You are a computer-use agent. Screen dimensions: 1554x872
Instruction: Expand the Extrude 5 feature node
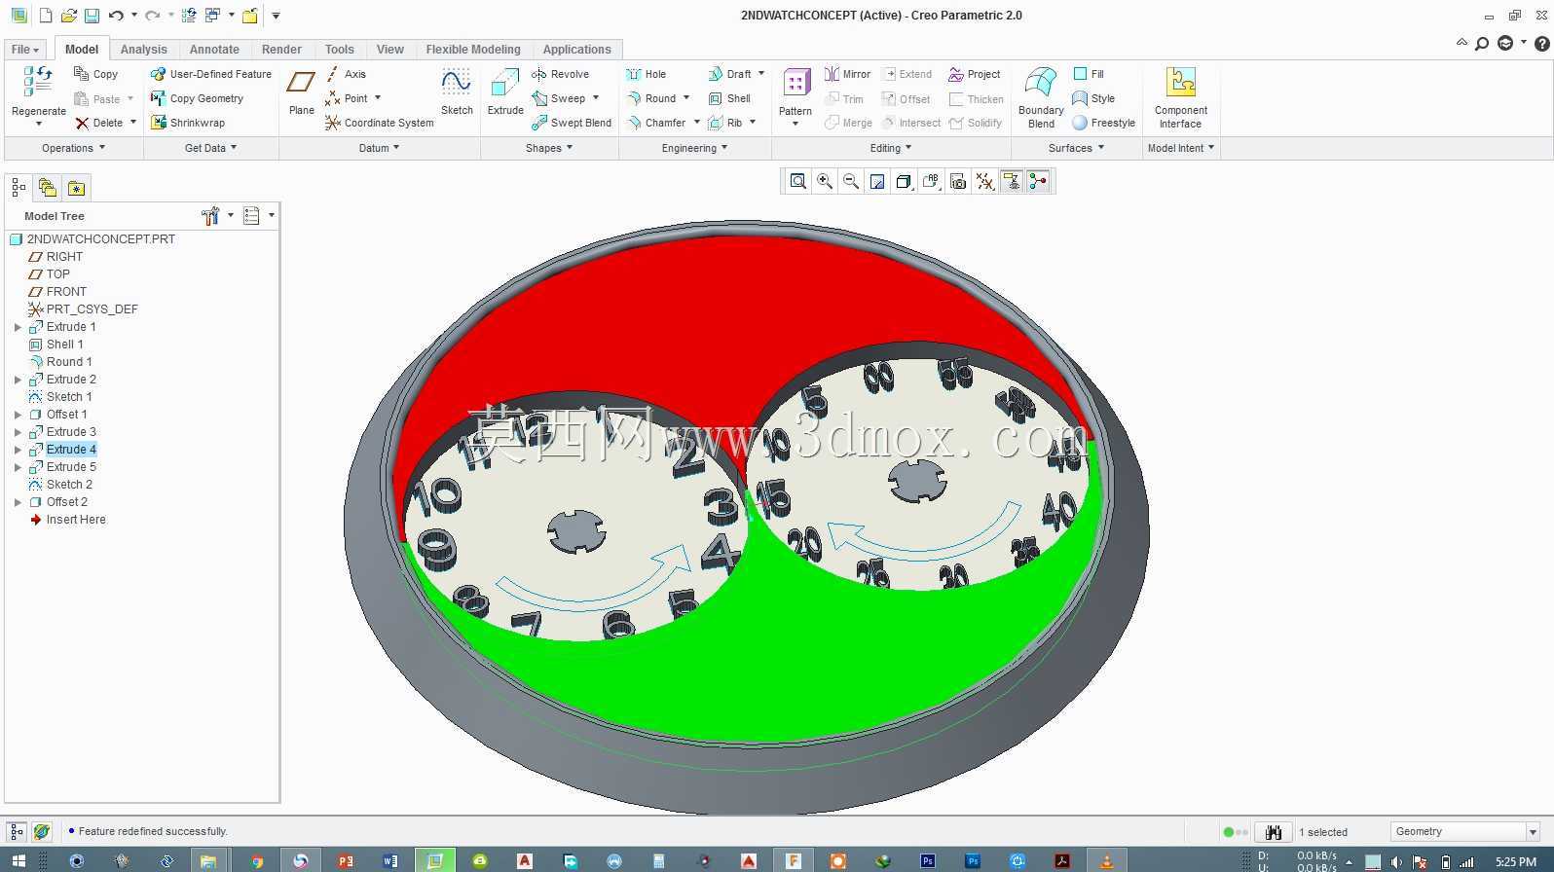click(x=18, y=467)
